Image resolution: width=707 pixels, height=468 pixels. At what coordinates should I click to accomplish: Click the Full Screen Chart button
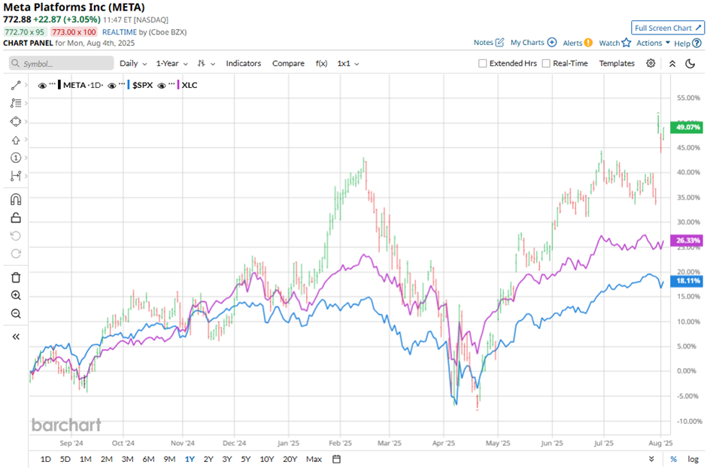(x=667, y=28)
